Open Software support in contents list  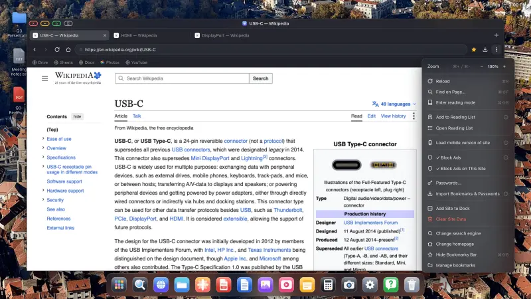tap(64, 181)
